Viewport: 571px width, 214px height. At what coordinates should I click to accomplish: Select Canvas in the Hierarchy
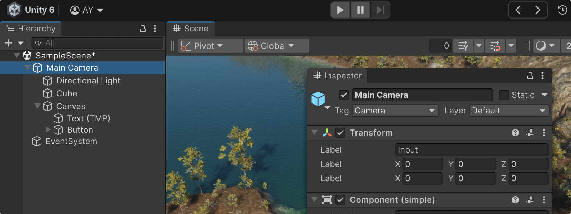tap(71, 106)
